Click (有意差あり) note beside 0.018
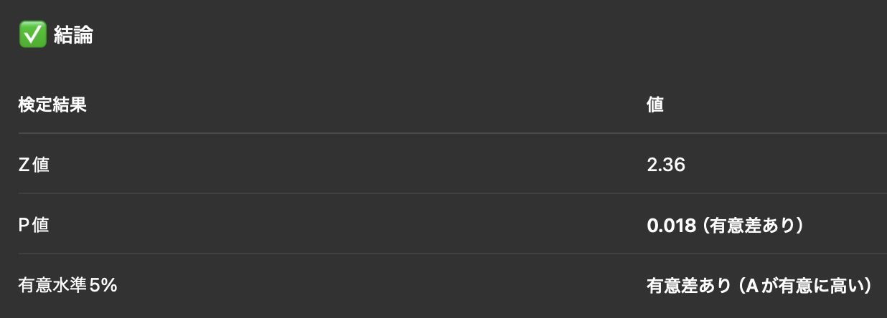Viewport: 887px width, 318px height. 753,226
